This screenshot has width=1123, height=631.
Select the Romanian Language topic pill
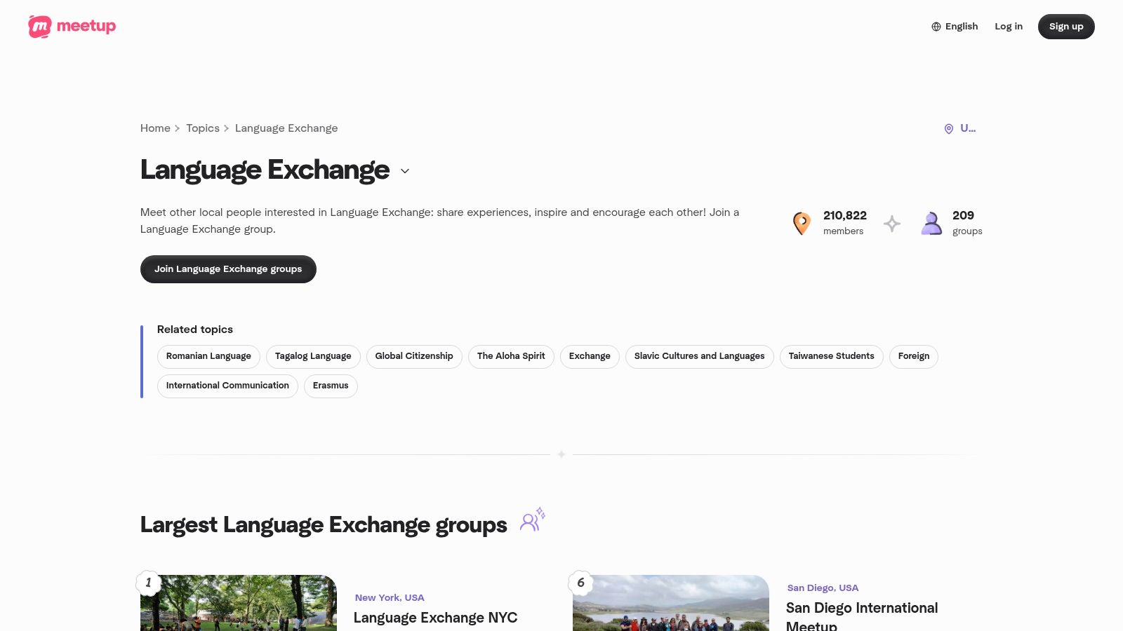point(208,356)
